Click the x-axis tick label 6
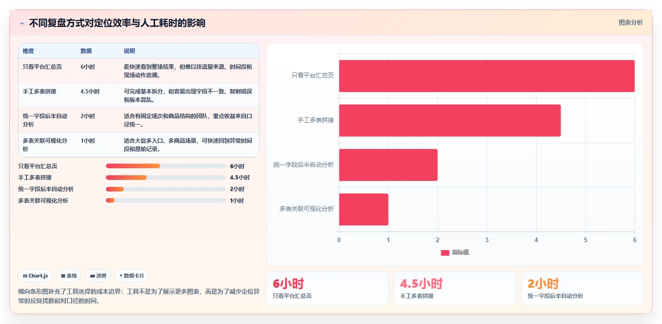 tap(635, 240)
